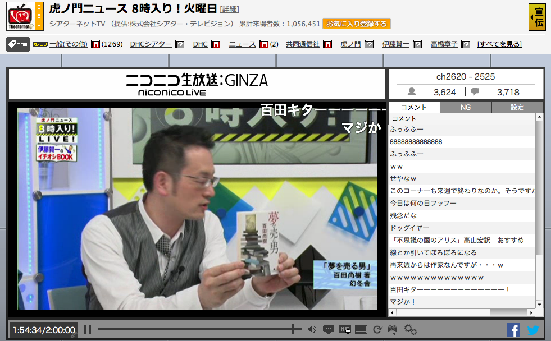The image size is (551, 341).
Task: Open the 設定 tab
Action: [x=517, y=107]
